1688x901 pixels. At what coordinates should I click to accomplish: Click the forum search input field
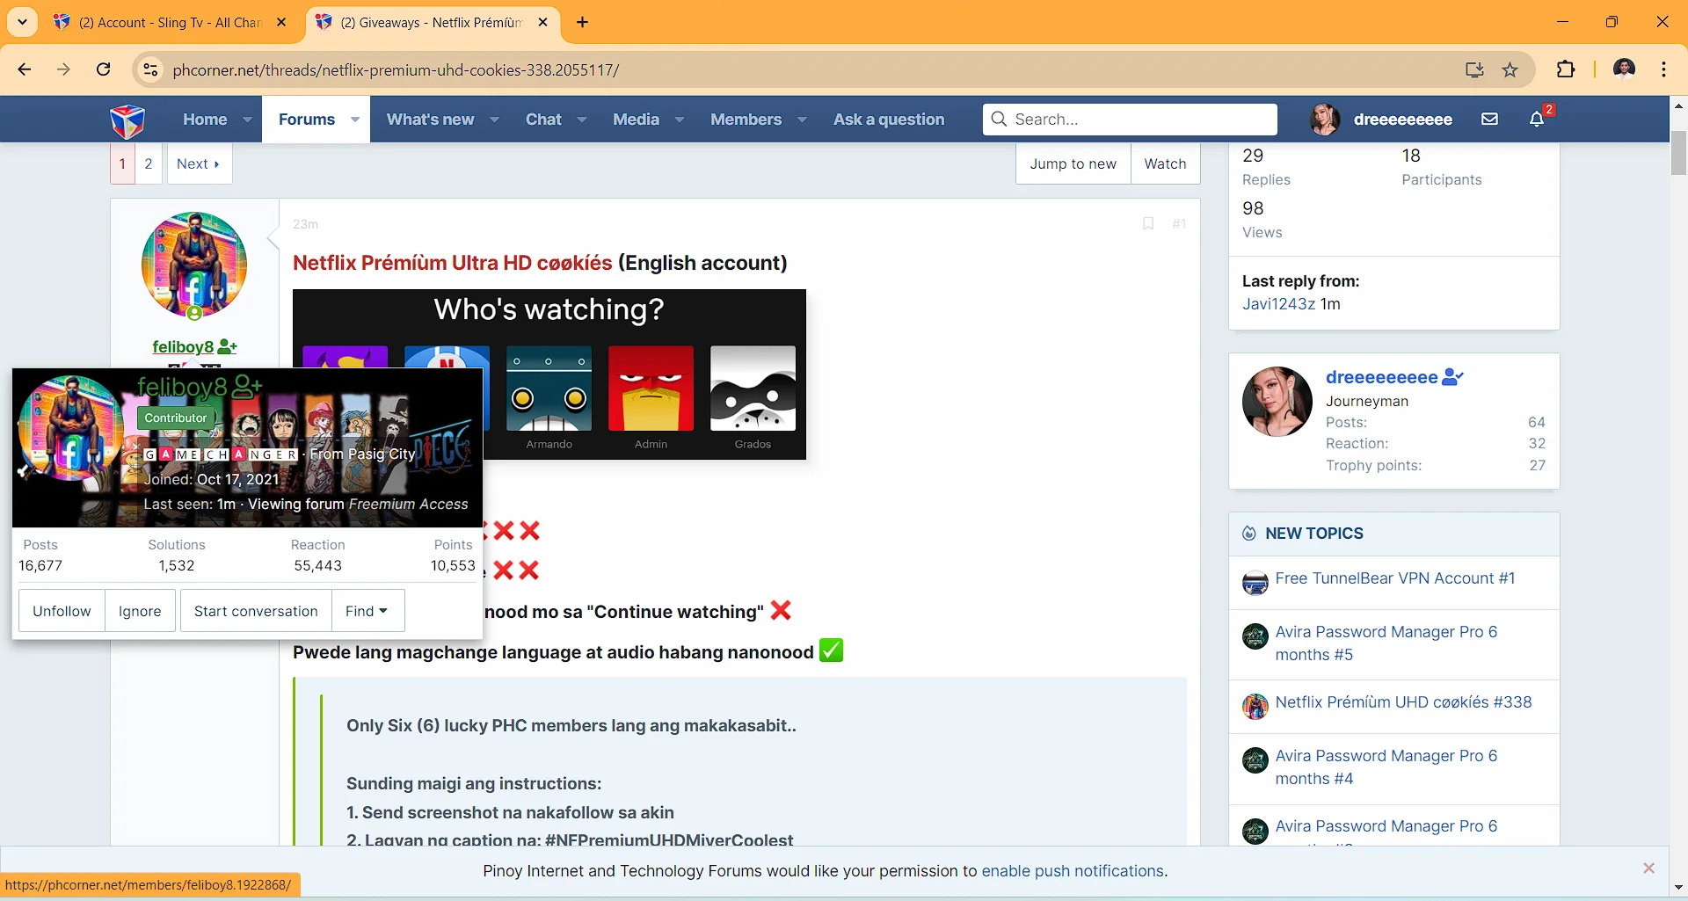[1130, 119]
